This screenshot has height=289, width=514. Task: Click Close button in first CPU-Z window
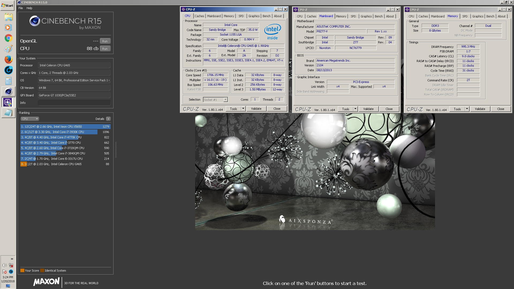277,109
